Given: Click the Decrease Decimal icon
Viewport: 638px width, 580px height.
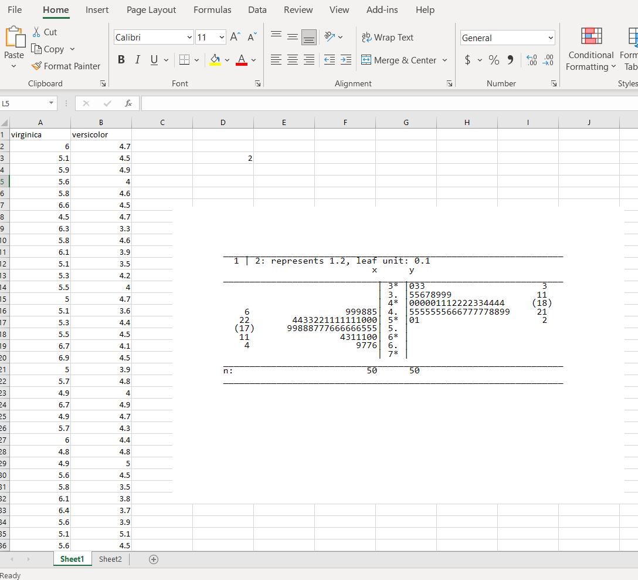Looking at the screenshot, I should point(548,60).
